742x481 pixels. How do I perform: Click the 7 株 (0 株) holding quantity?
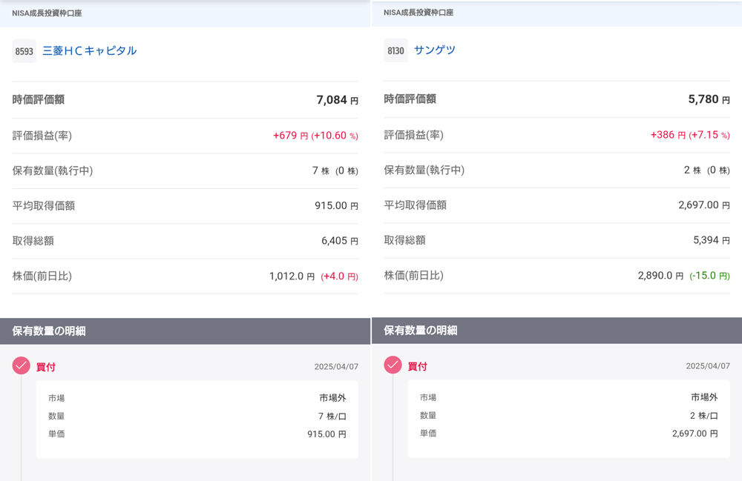(335, 170)
